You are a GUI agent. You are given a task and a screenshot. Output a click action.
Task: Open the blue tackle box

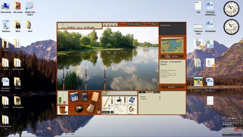(74, 96)
